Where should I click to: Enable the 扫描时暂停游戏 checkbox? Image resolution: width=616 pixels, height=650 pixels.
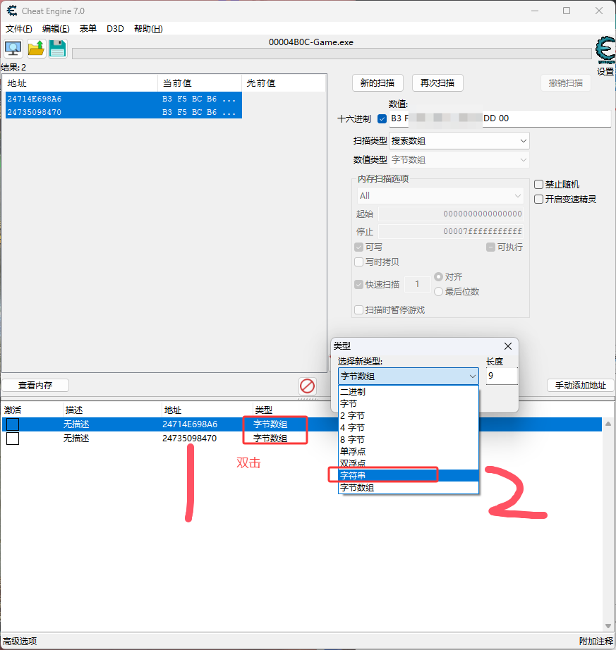click(x=359, y=310)
